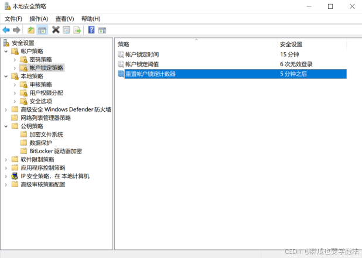This screenshot has height=258, width=362.
Task: Sort by the 策略 column header
Action: [x=196, y=44]
